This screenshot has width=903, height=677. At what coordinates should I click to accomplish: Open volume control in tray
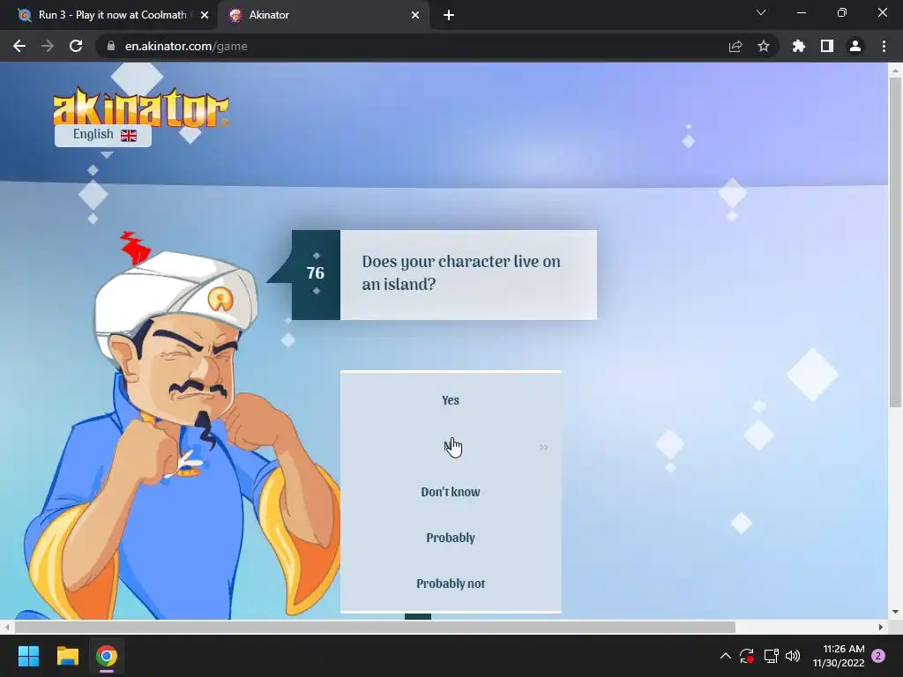(793, 656)
